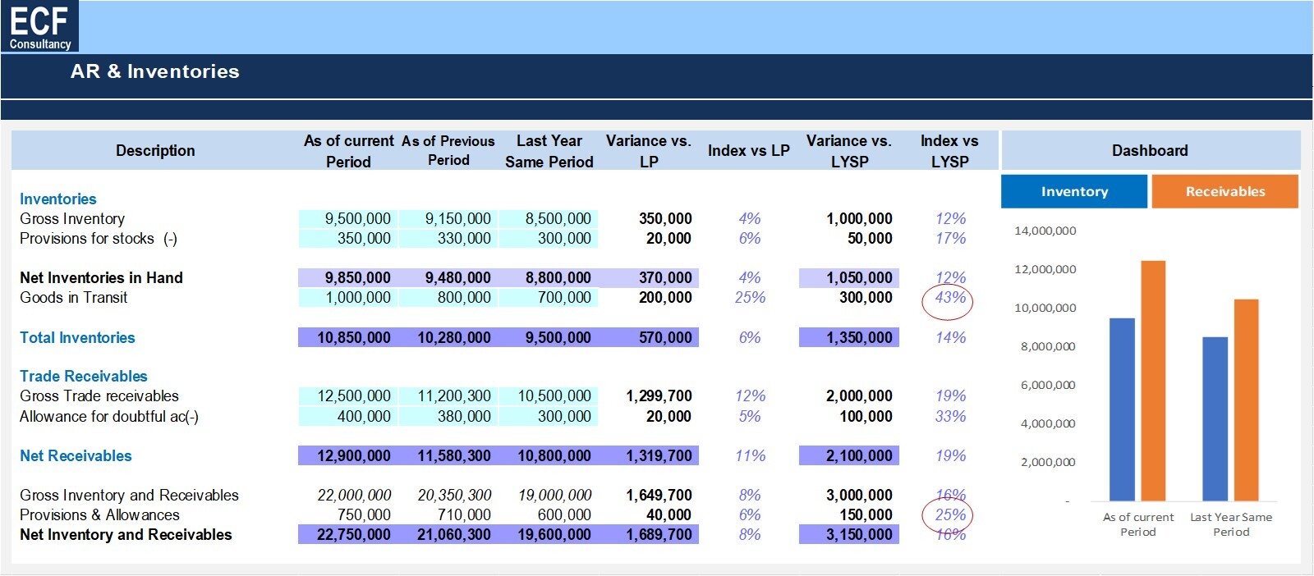Click the 'As of Previous Period' column header
Screen dimensions: 1314x576
click(x=448, y=151)
